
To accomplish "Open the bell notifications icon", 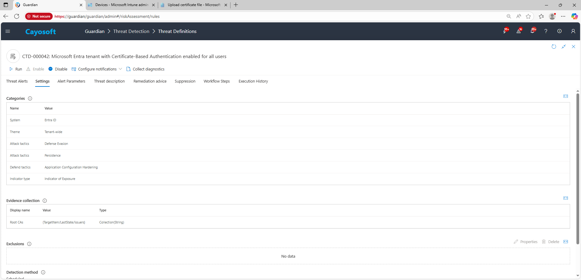I will pyautogui.click(x=532, y=31).
